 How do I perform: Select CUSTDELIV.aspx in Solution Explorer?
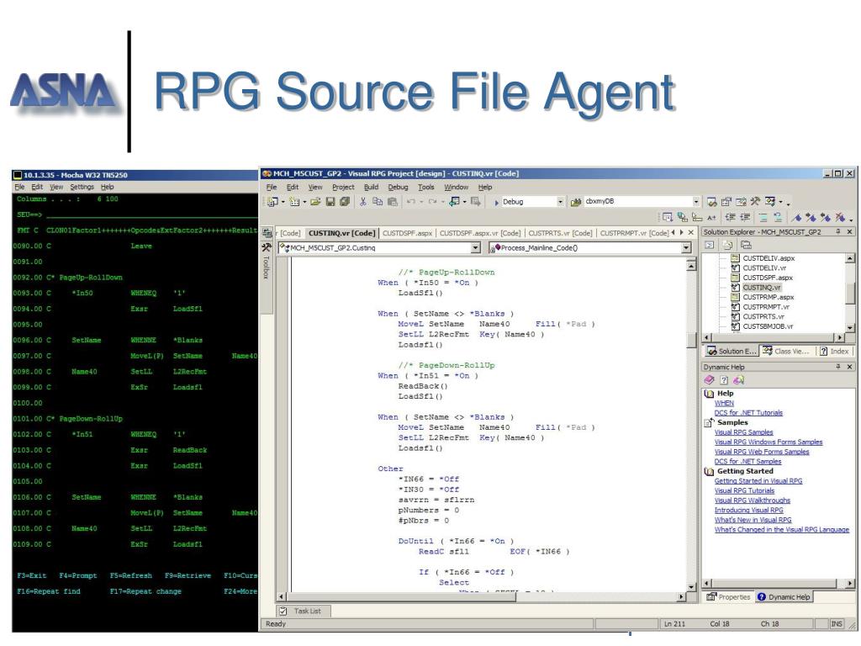click(769, 258)
